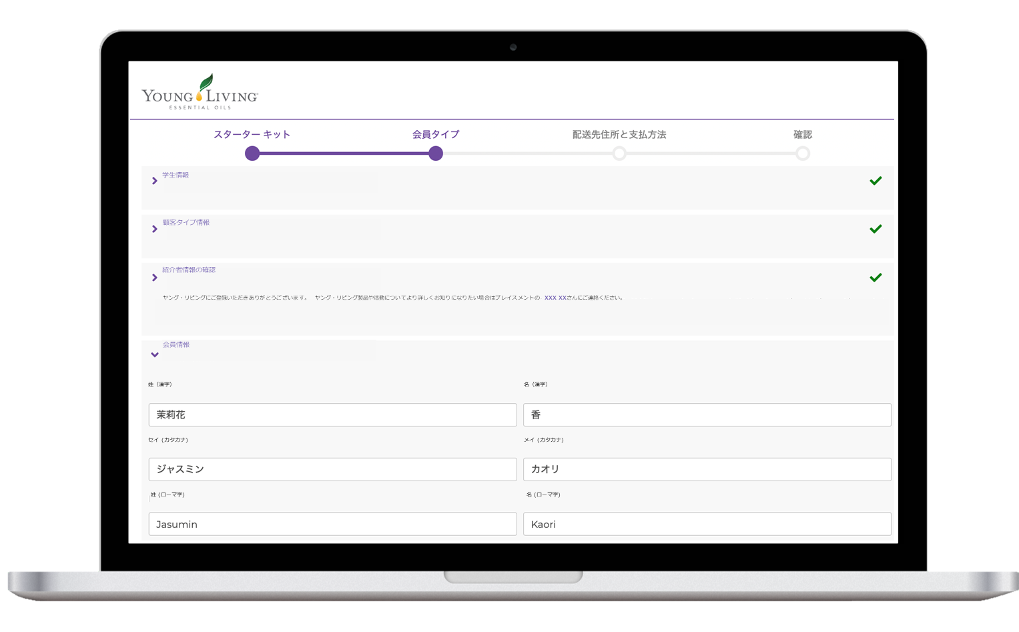Expand the 顧客タイプ情報 section chevron
This screenshot has width=1019, height=632.
[155, 229]
